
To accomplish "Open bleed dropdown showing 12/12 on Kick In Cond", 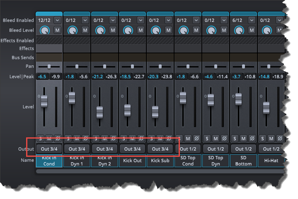I will [x=57, y=20].
